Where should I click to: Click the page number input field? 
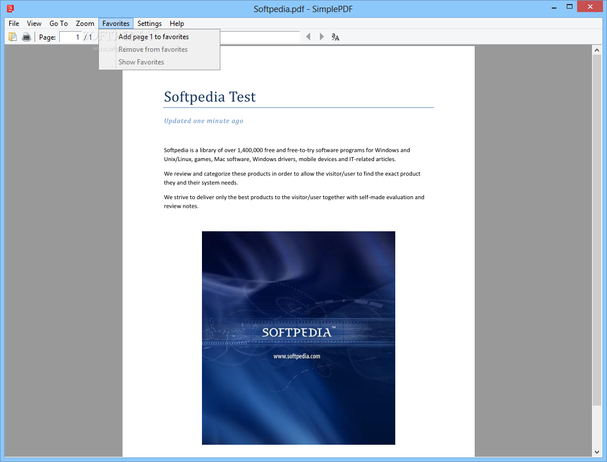[x=70, y=37]
